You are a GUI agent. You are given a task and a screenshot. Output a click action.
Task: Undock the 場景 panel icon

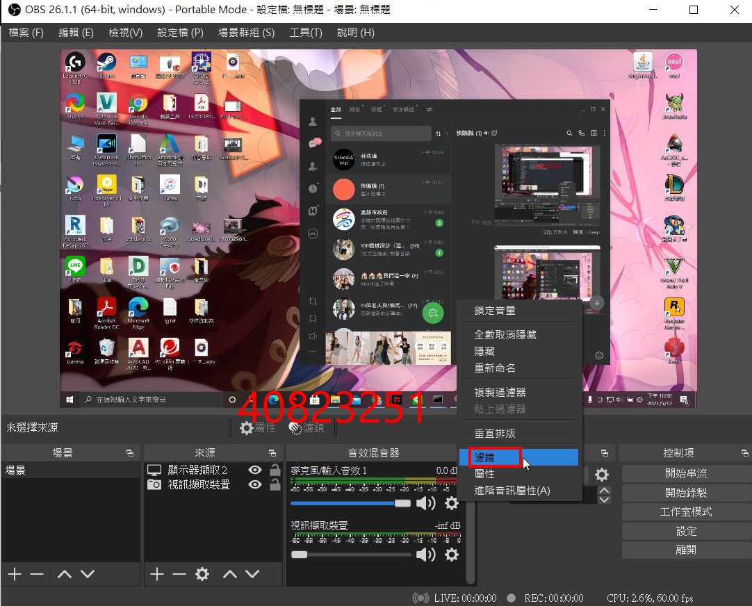click(x=129, y=452)
